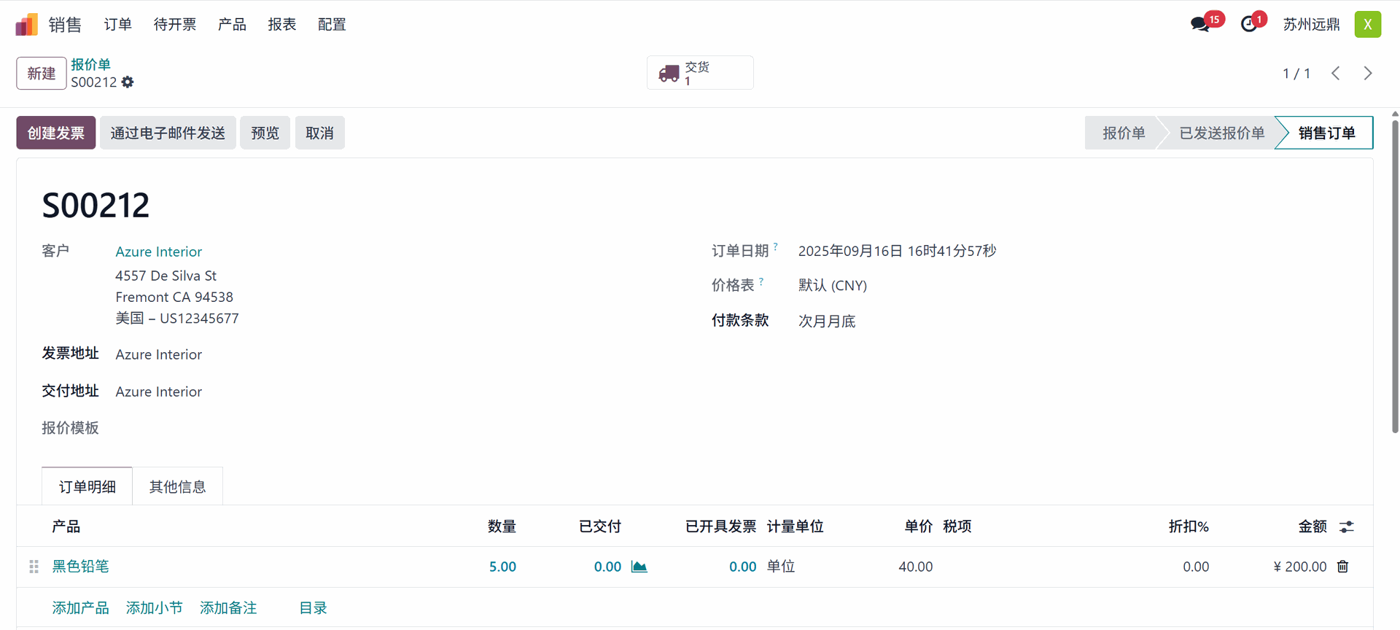Click the drag handle of 黑色铅笔 row
Viewport: 1400px width, 630px height.
click(34, 567)
